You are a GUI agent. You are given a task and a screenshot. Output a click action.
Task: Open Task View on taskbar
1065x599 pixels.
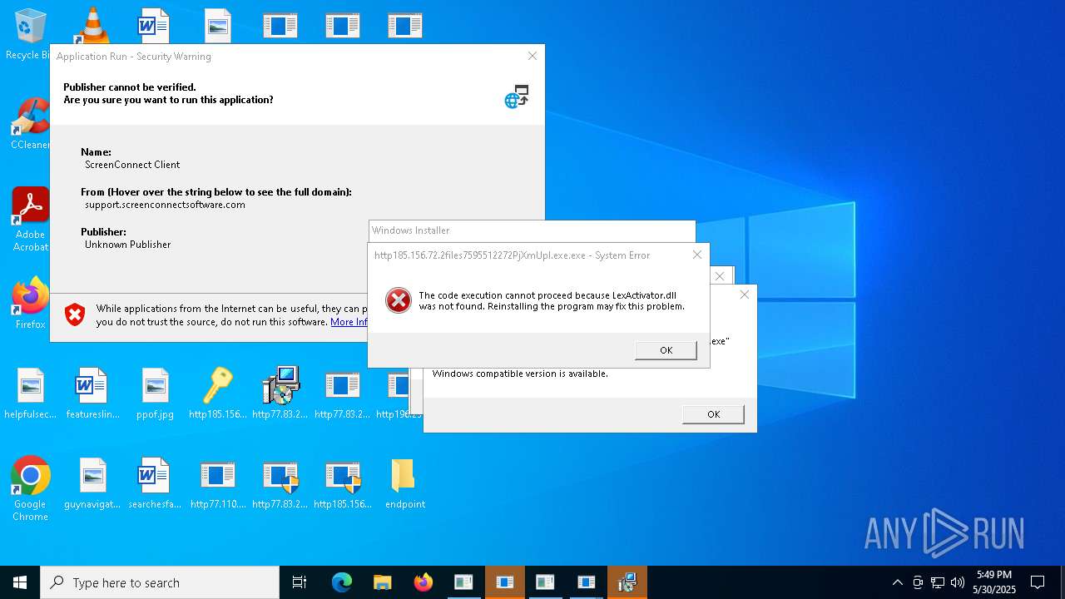point(300,582)
